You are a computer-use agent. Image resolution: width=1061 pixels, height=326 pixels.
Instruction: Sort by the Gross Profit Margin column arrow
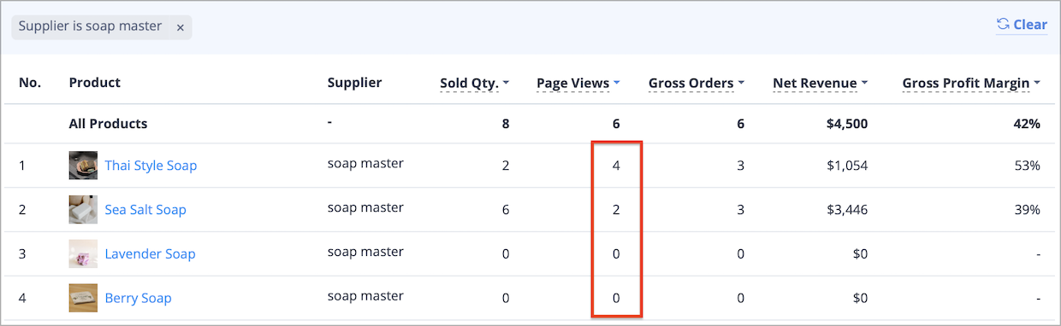click(x=1037, y=84)
